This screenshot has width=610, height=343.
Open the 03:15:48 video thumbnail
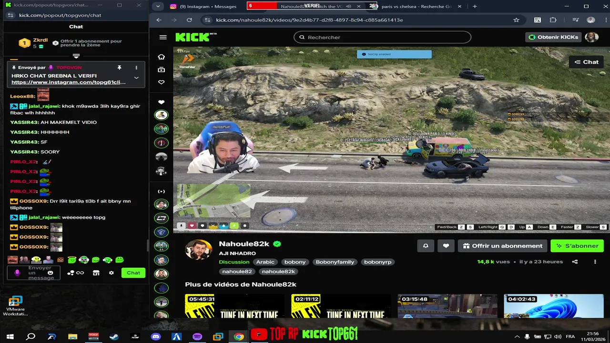pos(447,306)
